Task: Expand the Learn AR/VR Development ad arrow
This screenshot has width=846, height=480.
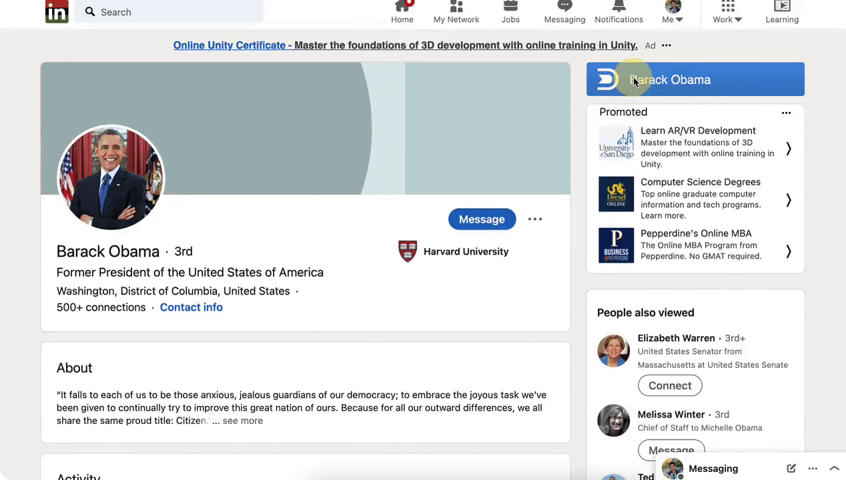Action: click(789, 149)
